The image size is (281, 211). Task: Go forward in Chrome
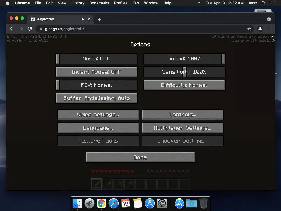pos(21,29)
